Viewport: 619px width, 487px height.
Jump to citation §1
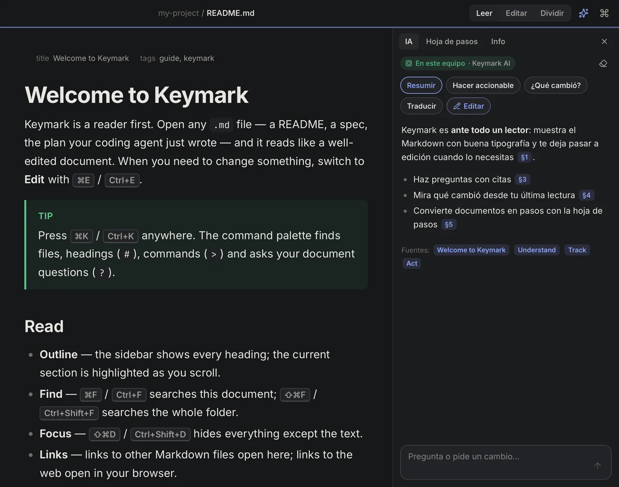tap(524, 157)
